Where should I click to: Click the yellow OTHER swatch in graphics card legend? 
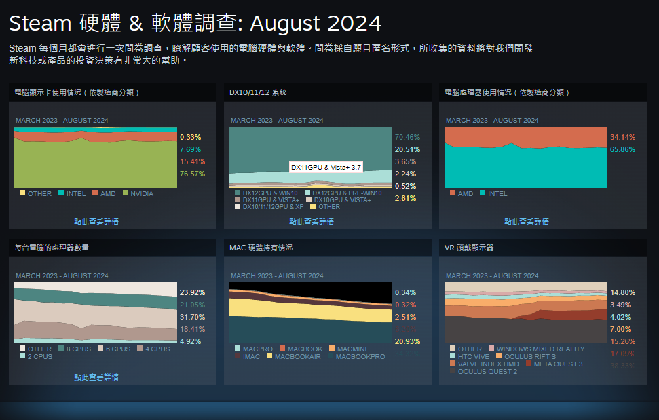[22, 193]
